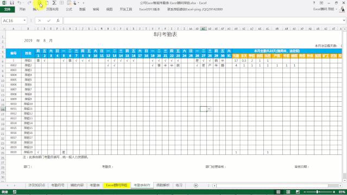Click the ribbon display options icon

coord(321,3)
